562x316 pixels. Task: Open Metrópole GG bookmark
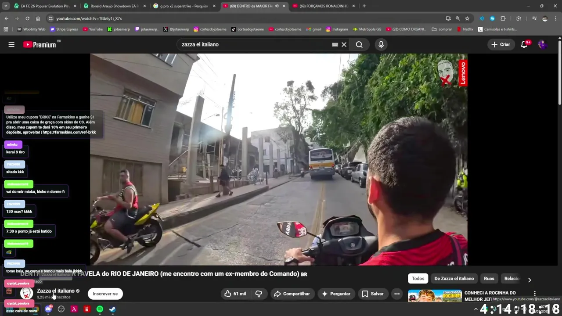367,29
